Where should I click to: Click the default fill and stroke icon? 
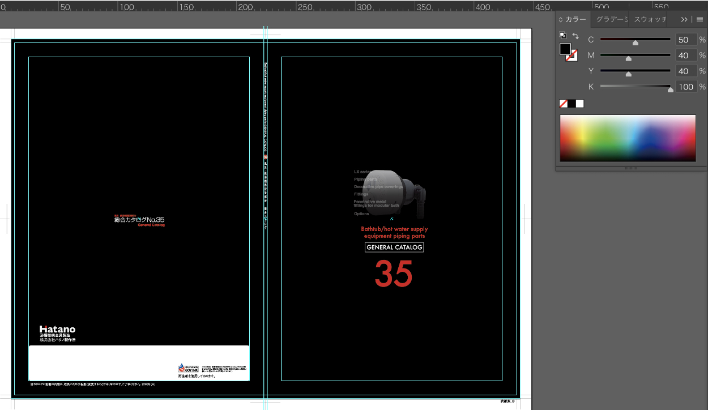point(562,35)
